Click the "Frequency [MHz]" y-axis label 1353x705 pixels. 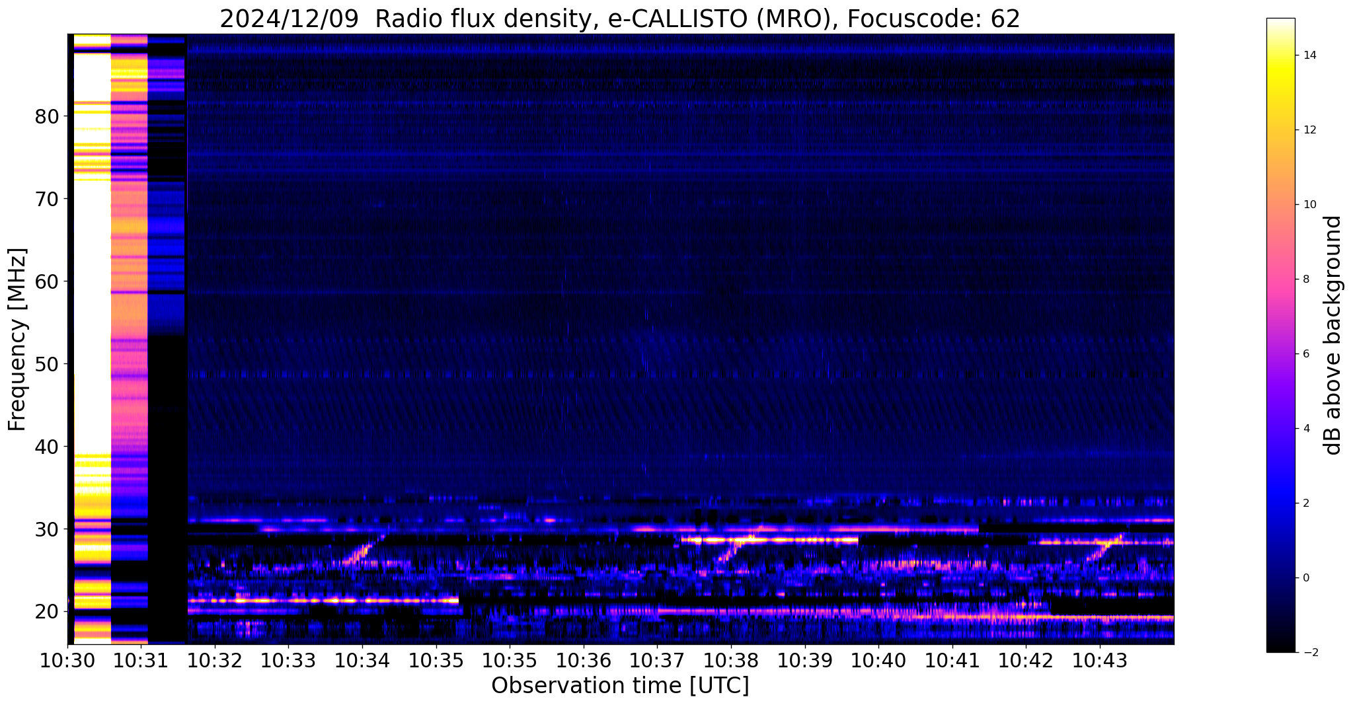click(18, 339)
